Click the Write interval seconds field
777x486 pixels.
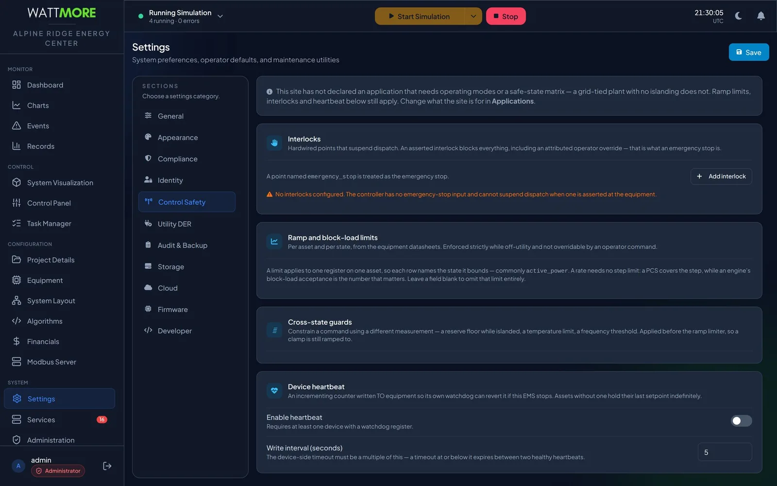725,452
